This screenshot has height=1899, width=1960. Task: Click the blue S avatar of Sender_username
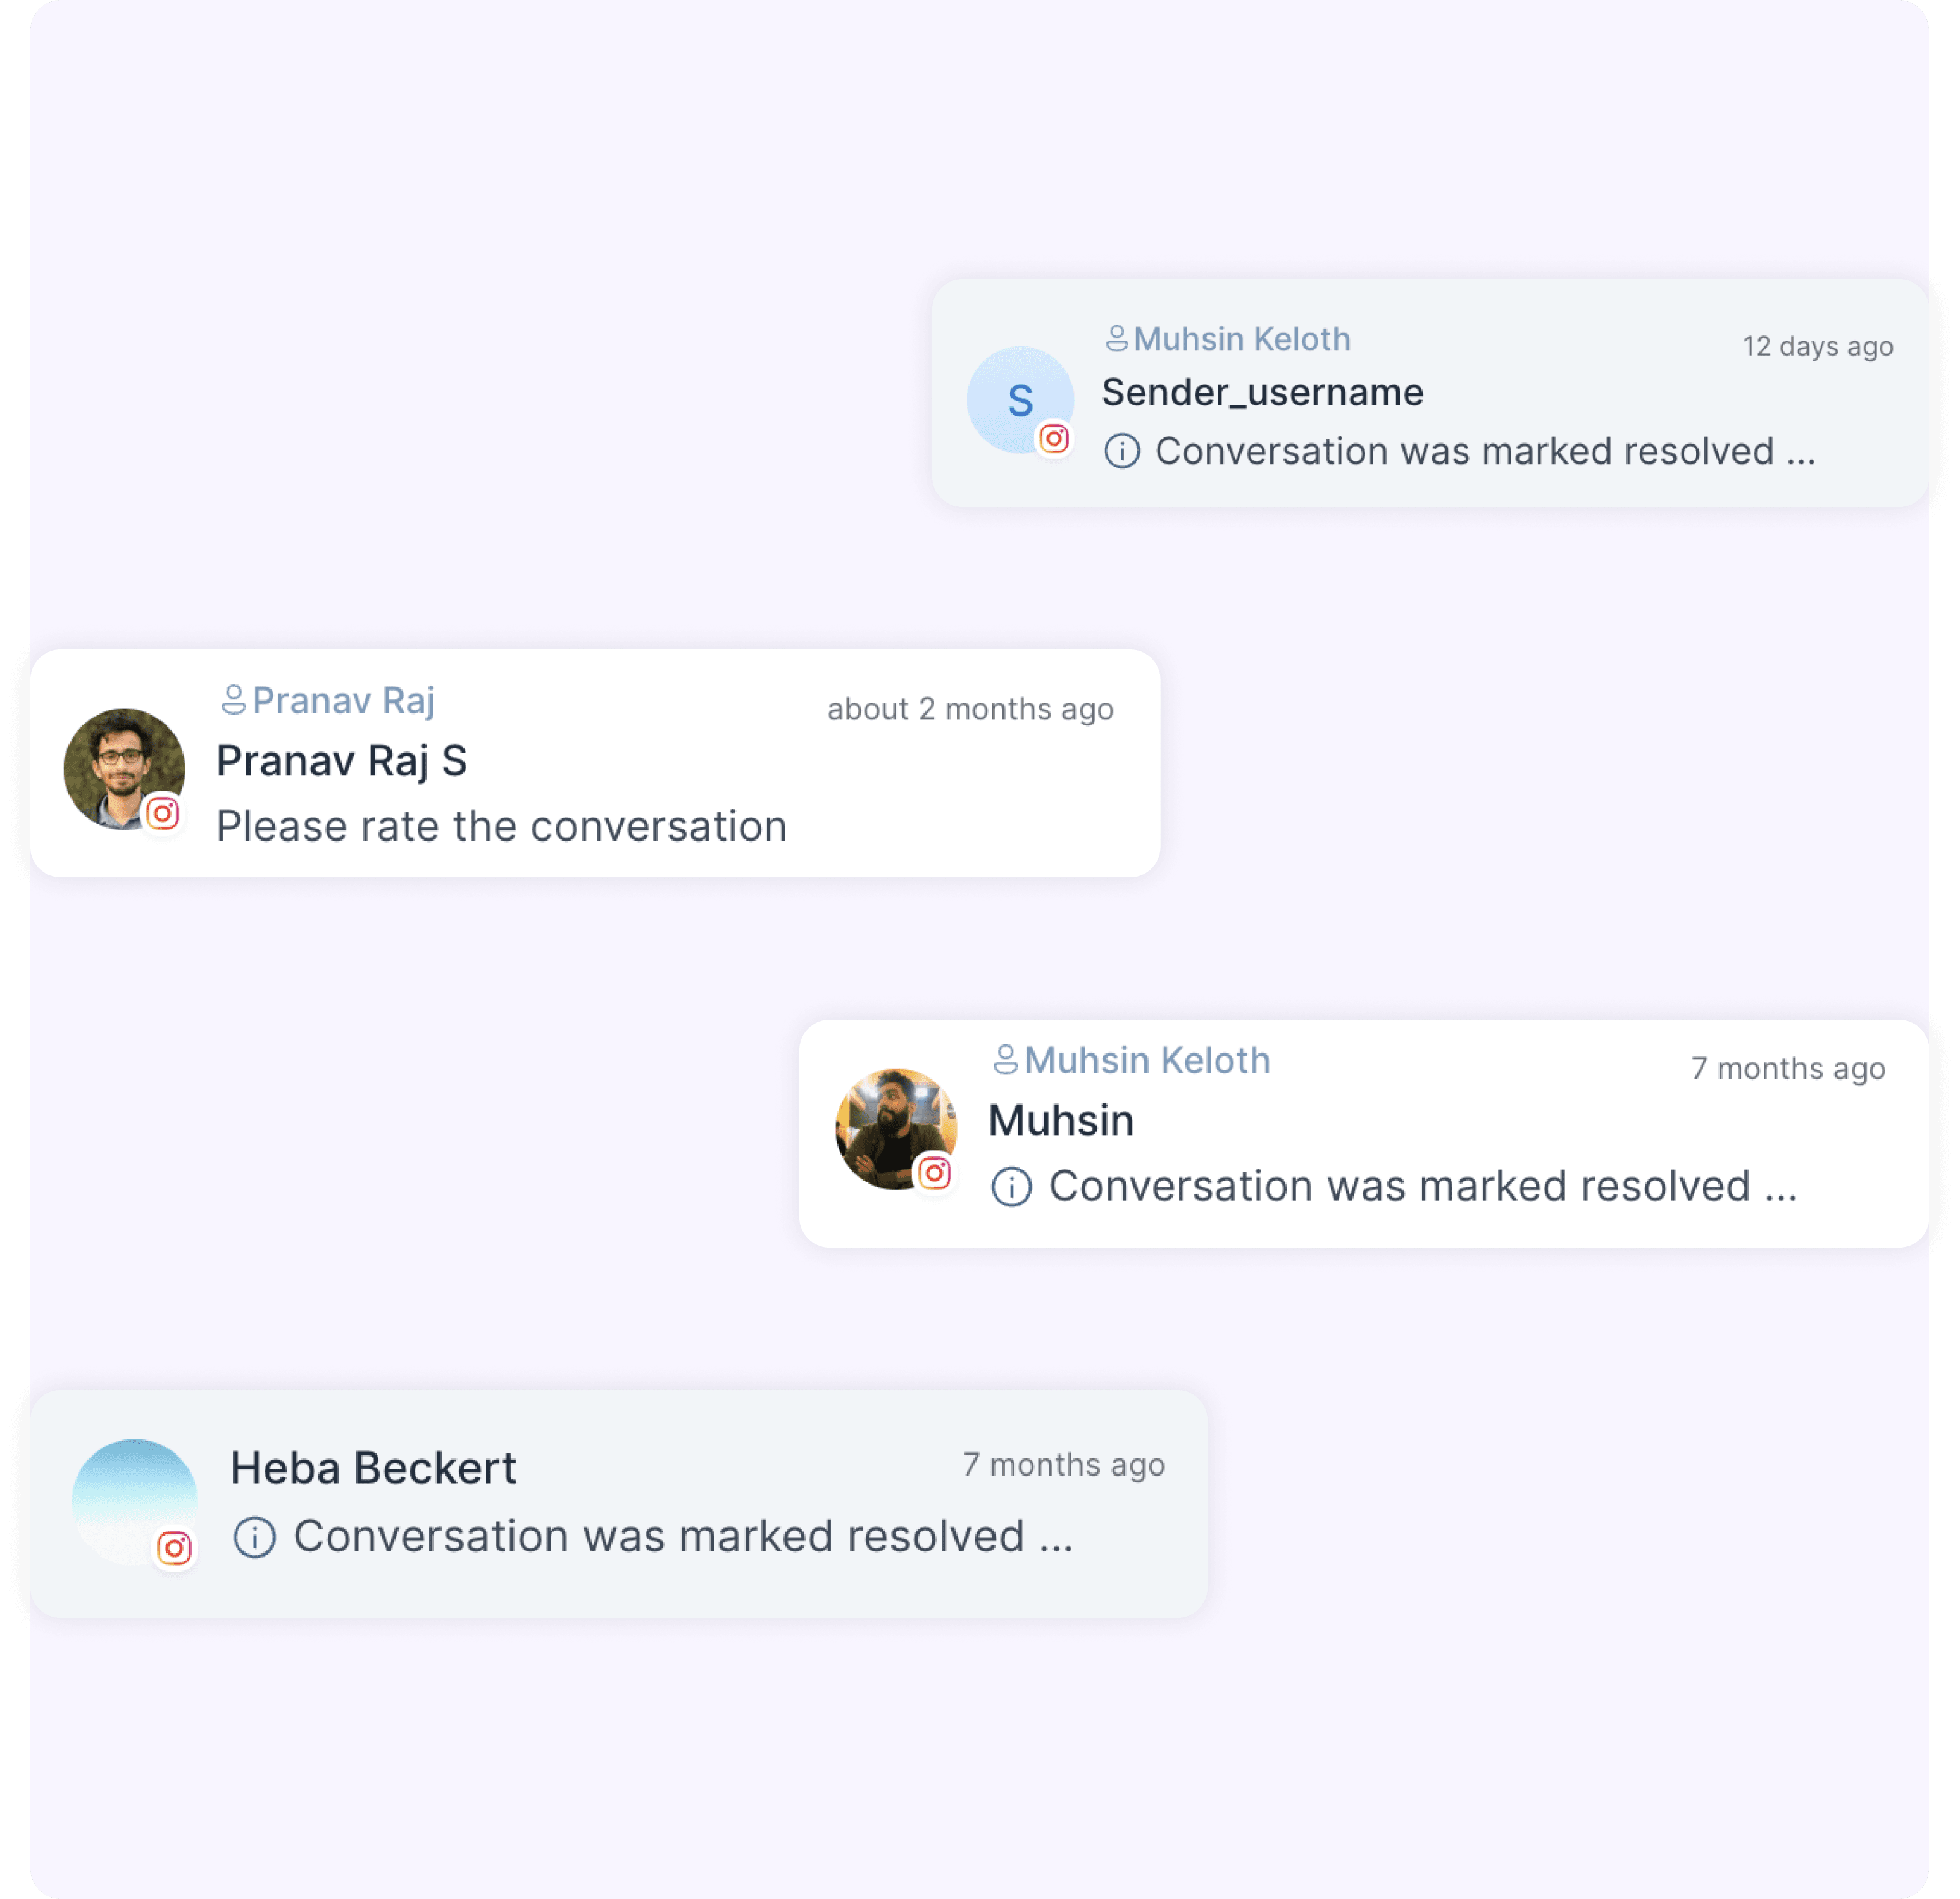coord(1020,400)
